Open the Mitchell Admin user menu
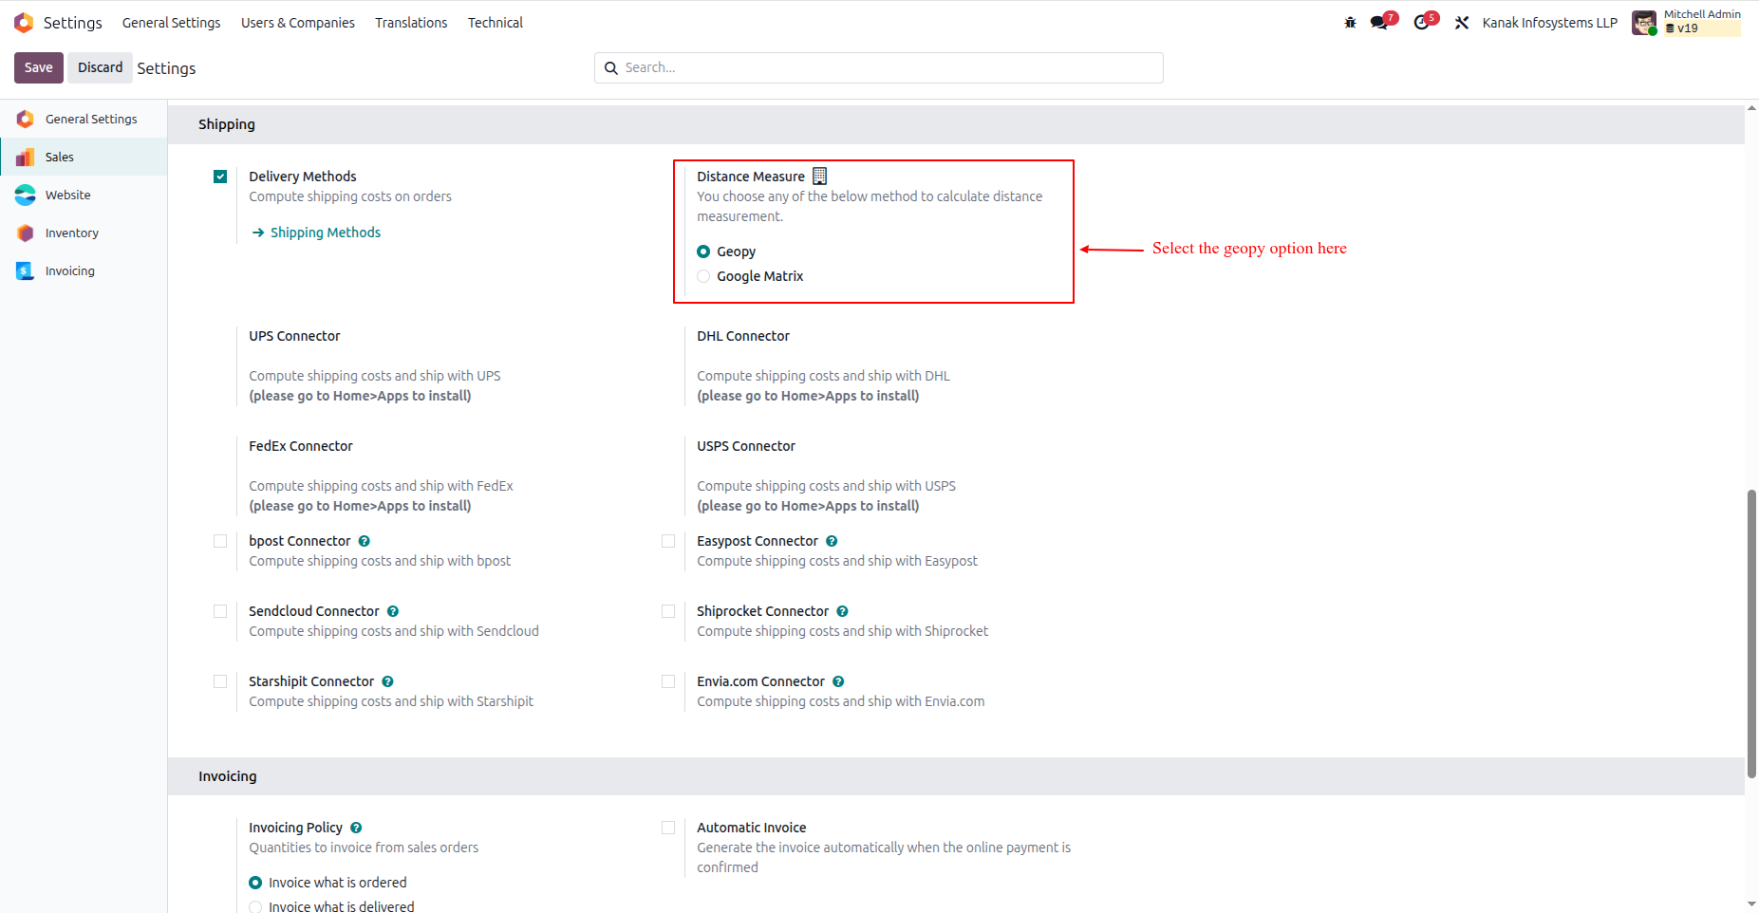Image resolution: width=1759 pixels, height=913 pixels. (x=1686, y=22)
